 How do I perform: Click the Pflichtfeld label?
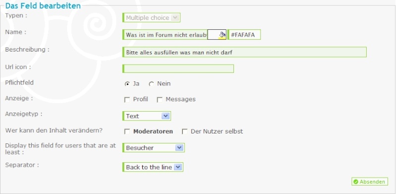pyautogui.click(x=19, y=83)
